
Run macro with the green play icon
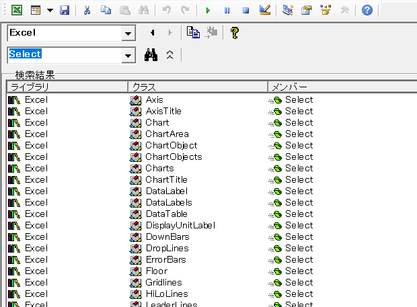208,10
